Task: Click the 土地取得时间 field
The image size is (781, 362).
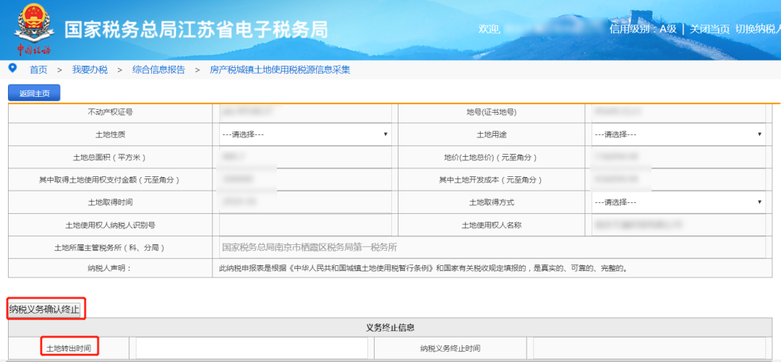Action: coord(304,202)
